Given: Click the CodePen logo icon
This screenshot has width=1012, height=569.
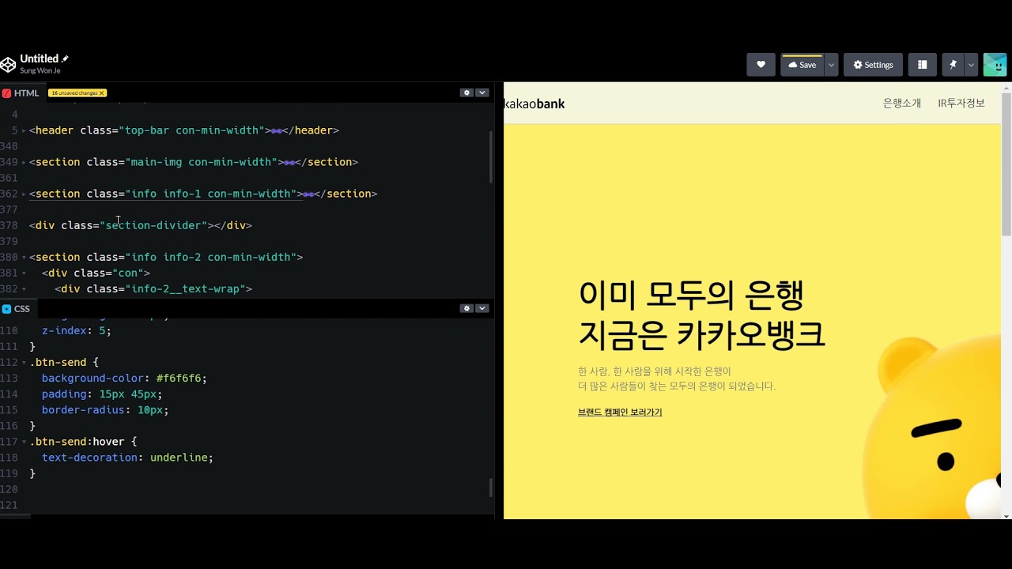Looking at the screenshot, I should coord(8,65).
